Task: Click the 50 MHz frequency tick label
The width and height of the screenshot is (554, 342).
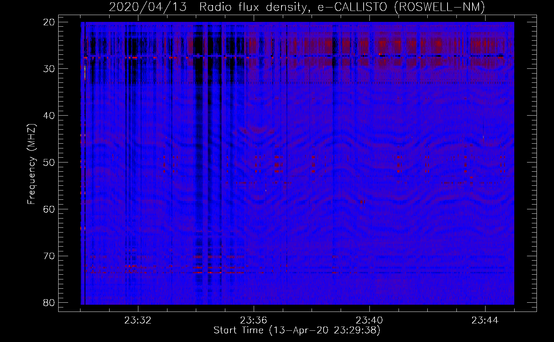Action: coord(49,162)
